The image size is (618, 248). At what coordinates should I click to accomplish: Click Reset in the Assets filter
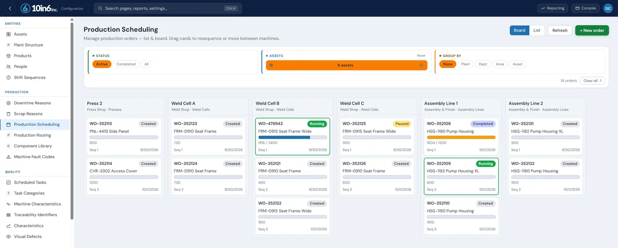pyautogui.click(x=421, y=56)
